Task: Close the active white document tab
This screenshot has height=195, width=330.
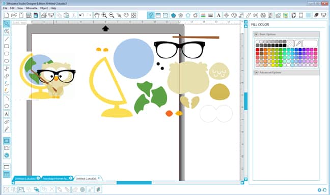Action: 99,178
